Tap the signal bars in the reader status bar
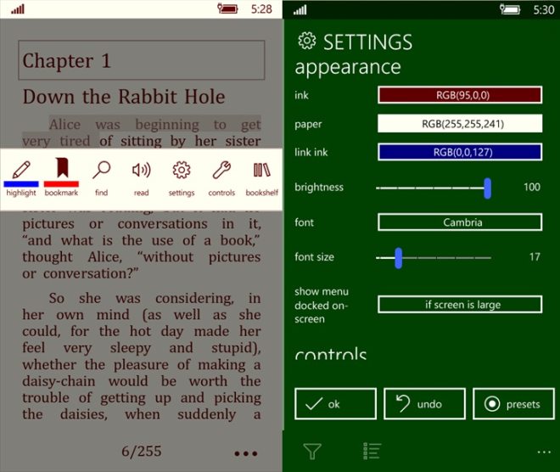The width and height of the screenshot is (560, 472). (x=18, y=9)
